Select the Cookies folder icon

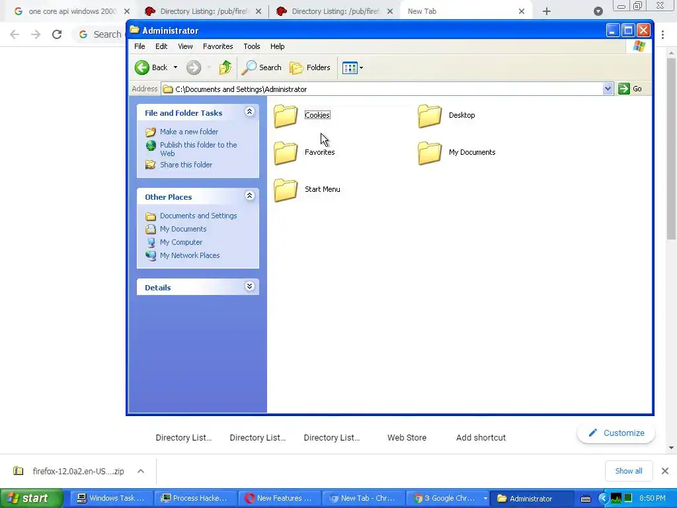[x=286, y=116]
